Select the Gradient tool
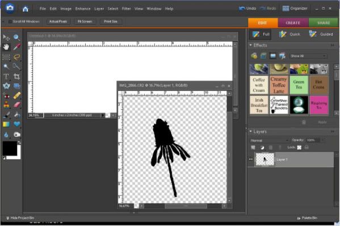Screen dimensions: 340x226 tap(6, 124)
